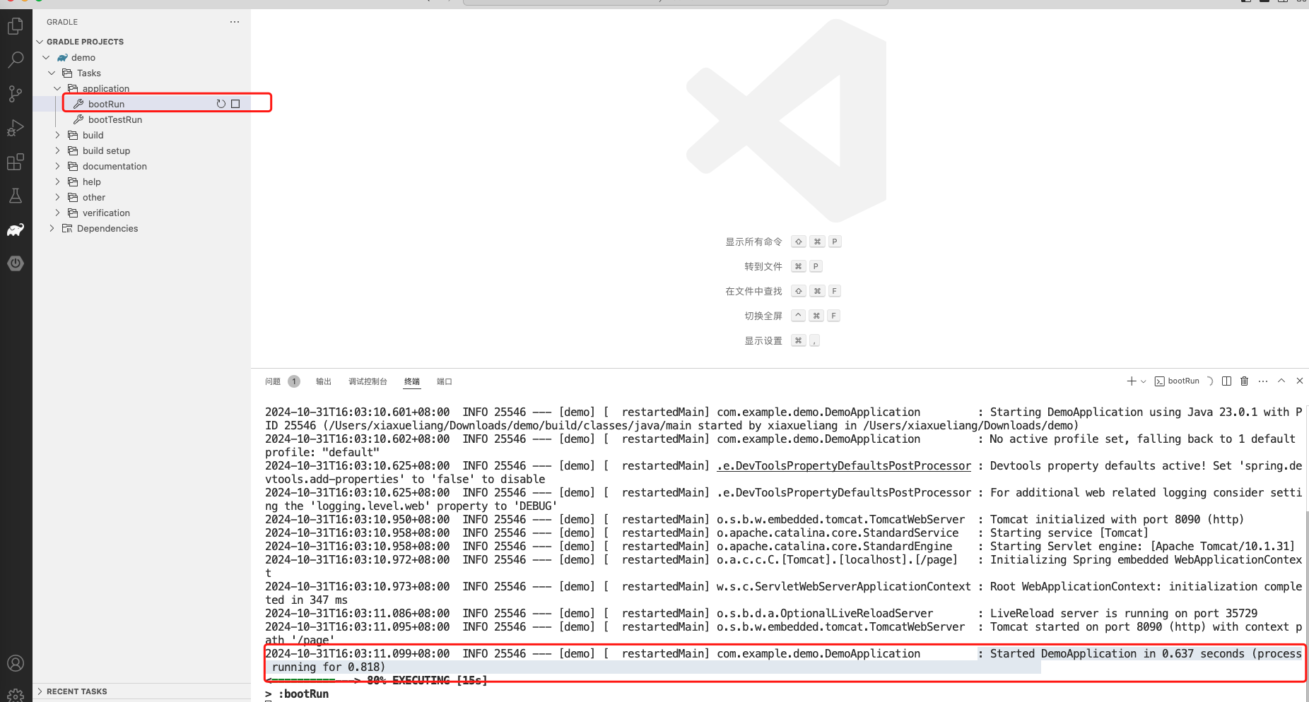
Task: Maximize the panel size chevron
Action: (1281, 381)
